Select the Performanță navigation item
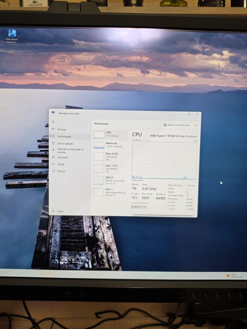The width and height of the screenshot is (247, 329). (x=70, y=136)
